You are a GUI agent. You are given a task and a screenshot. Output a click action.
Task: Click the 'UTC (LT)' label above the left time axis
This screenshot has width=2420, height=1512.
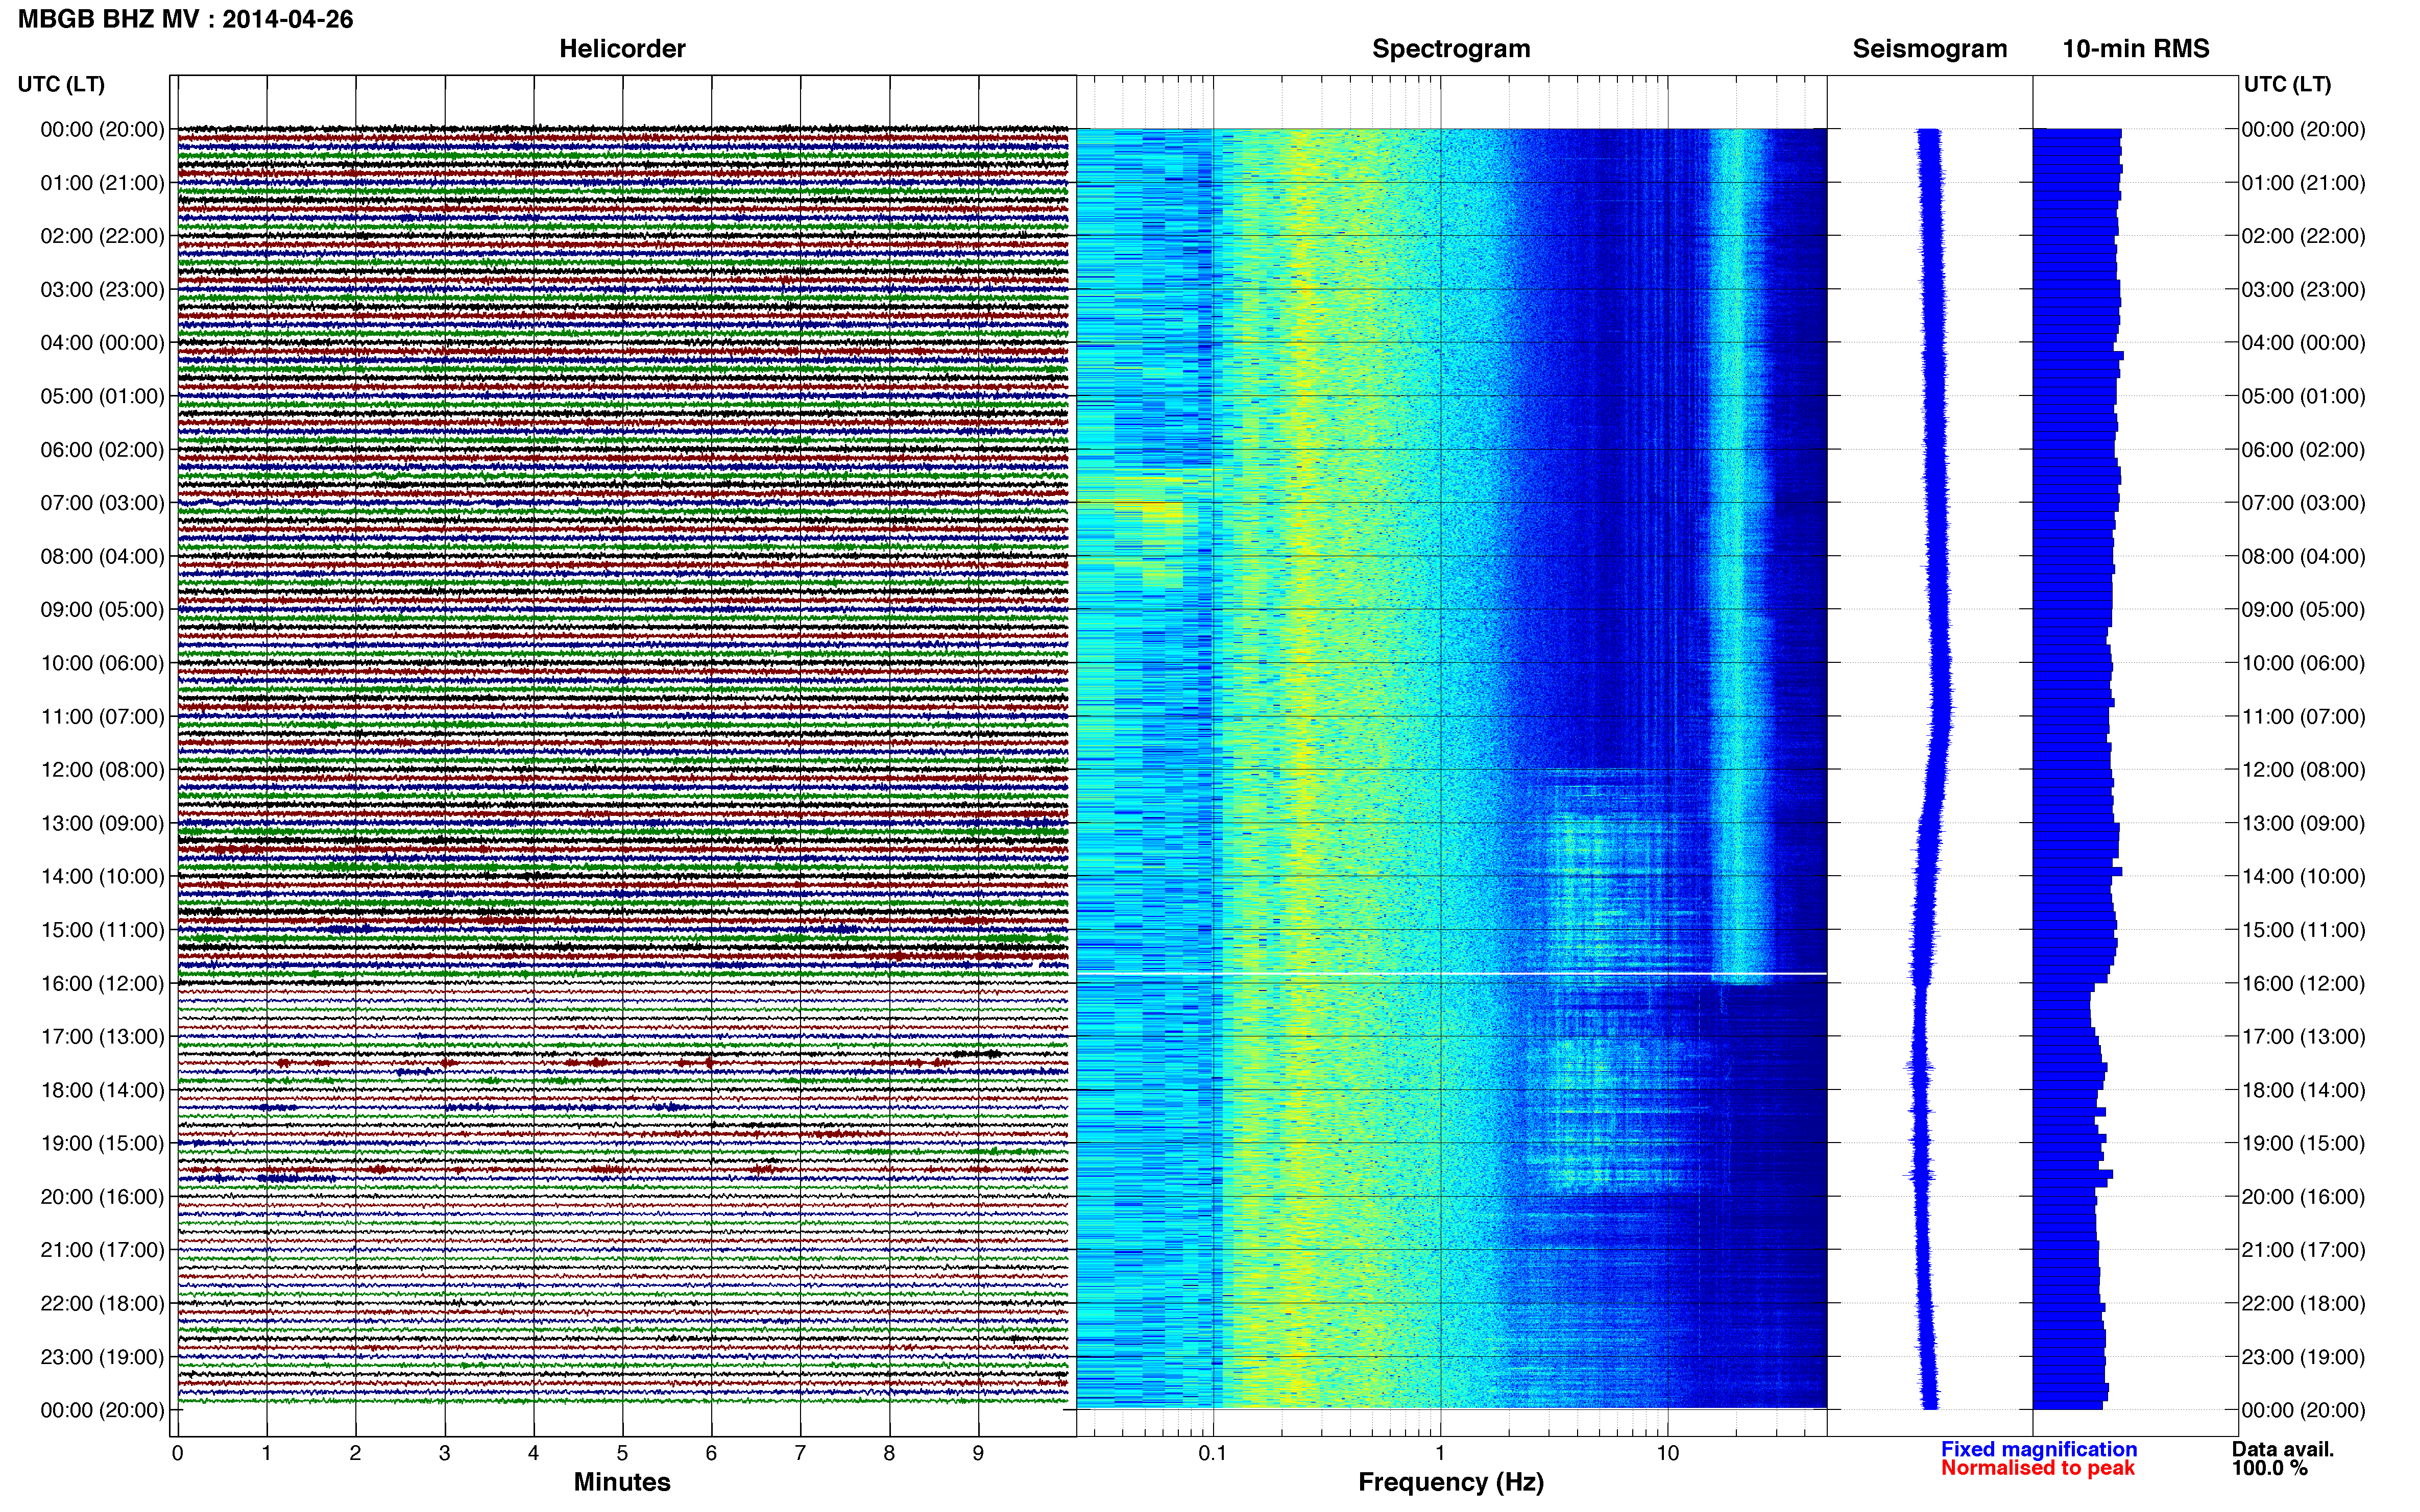[61, 84]
